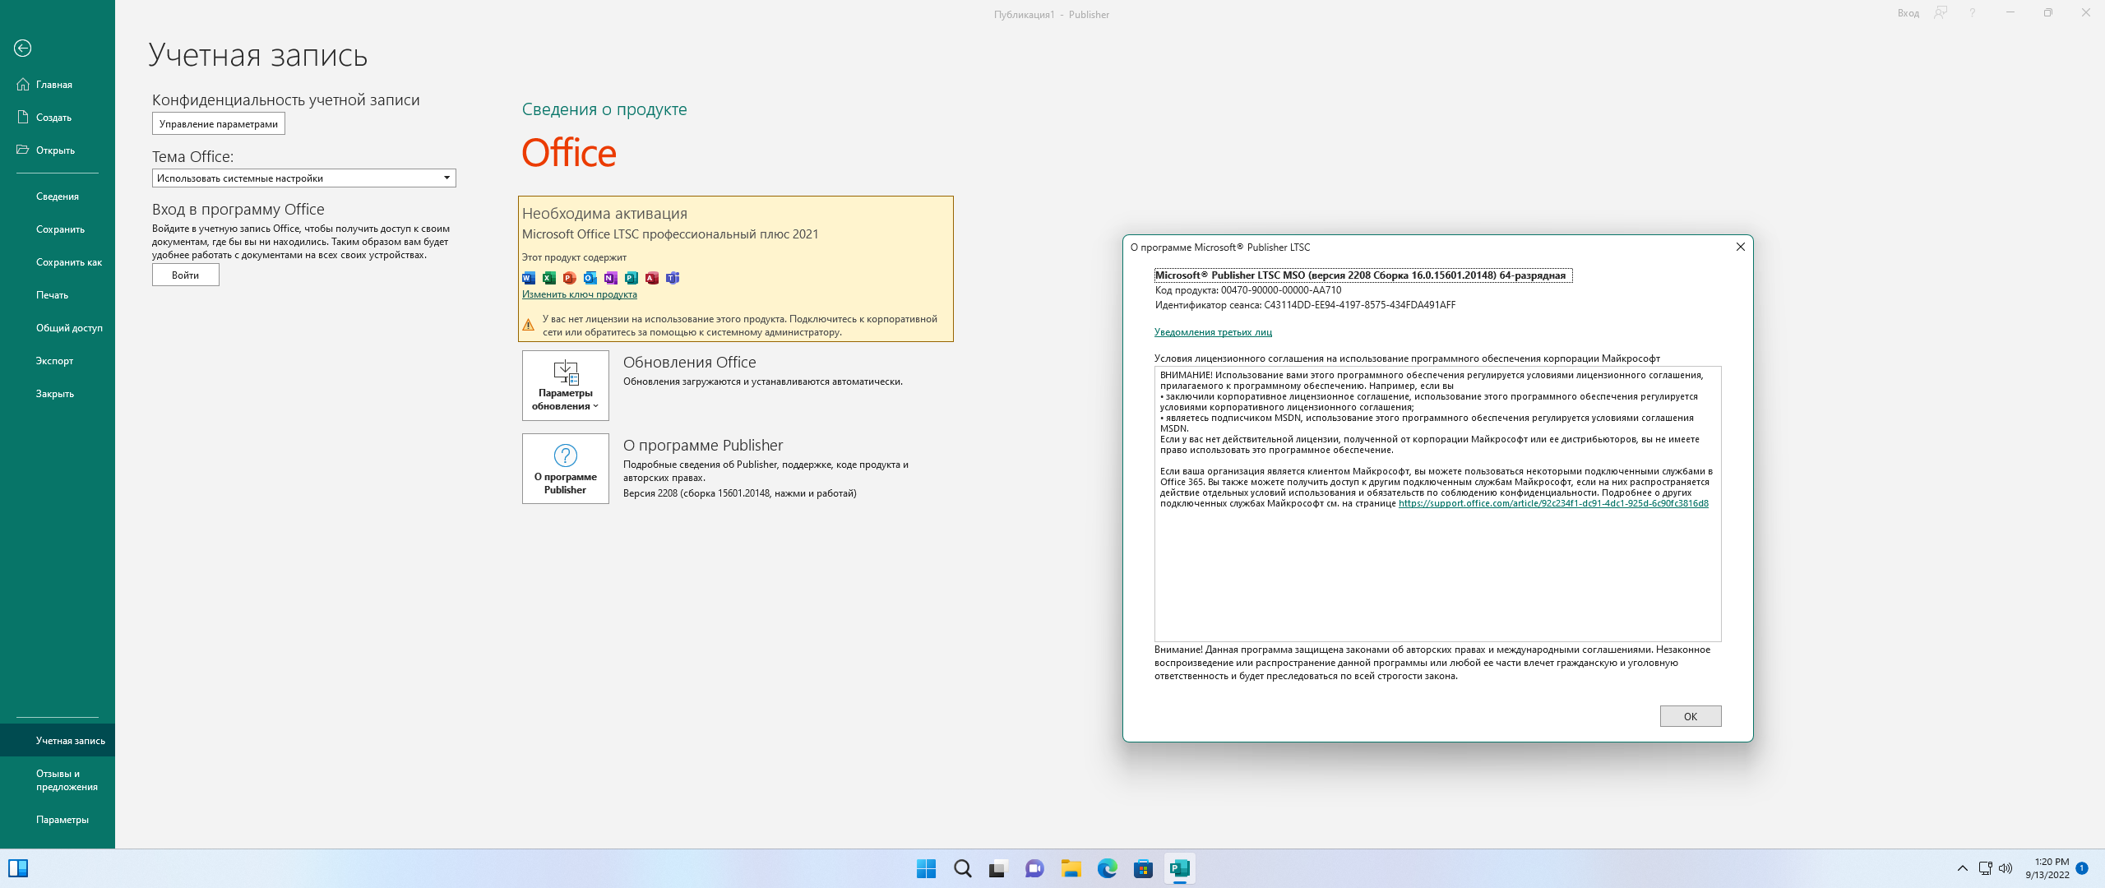Open the Печать page
This screenshot has width=2105, height=888.
pyautogui.click(x=58, y=295)
